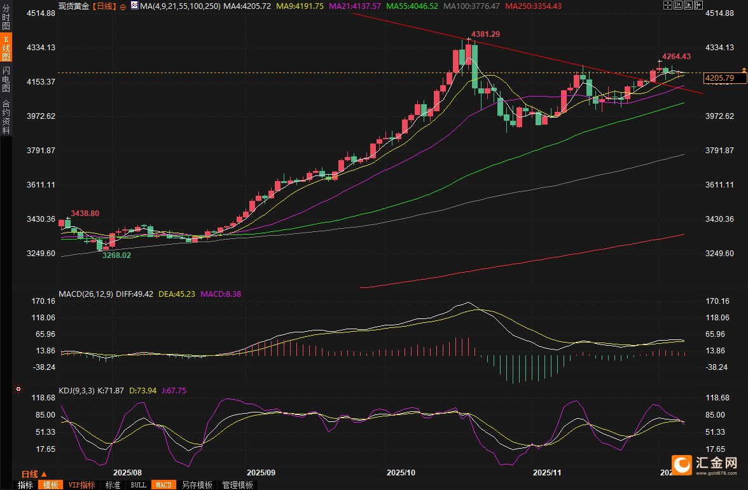This screenshot has width=748, height=490.
Task: Click the crosshair cursor icon at top right
Action: point(668,5)
